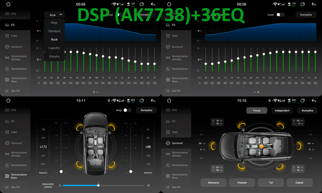Click Domyślna button beside the Loud switch
Screen dimensions: 322x193
point(306,15)
